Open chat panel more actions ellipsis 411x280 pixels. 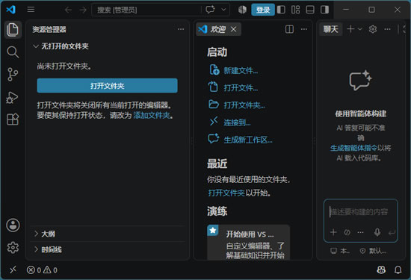point(387,29)
